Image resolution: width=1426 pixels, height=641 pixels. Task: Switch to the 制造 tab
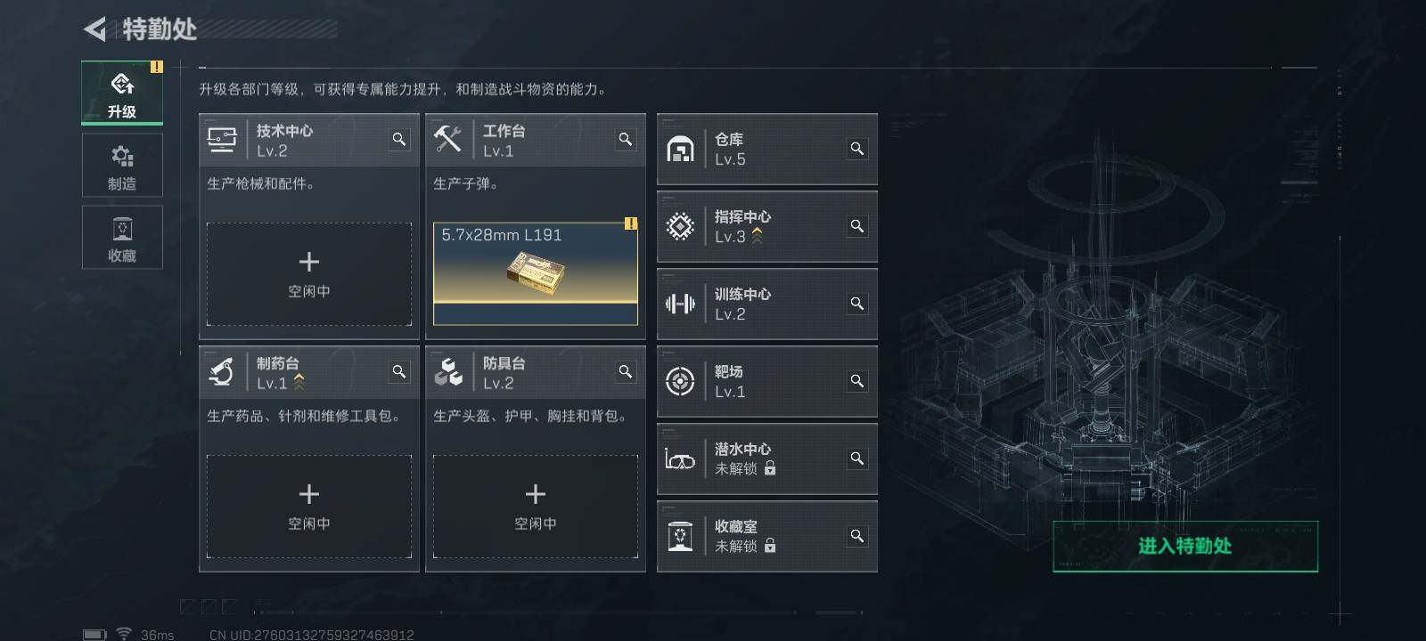click(122, 166)
